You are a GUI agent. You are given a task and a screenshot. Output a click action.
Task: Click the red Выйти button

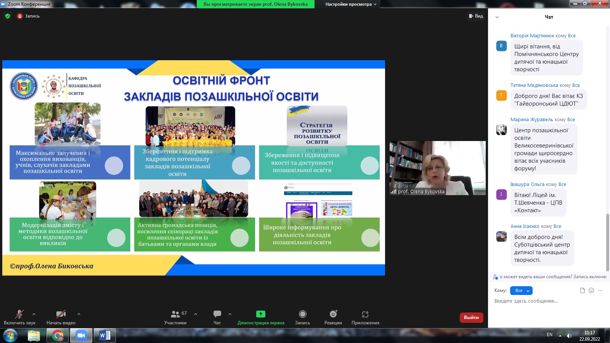pyautogui.click(x=471, y=317)
